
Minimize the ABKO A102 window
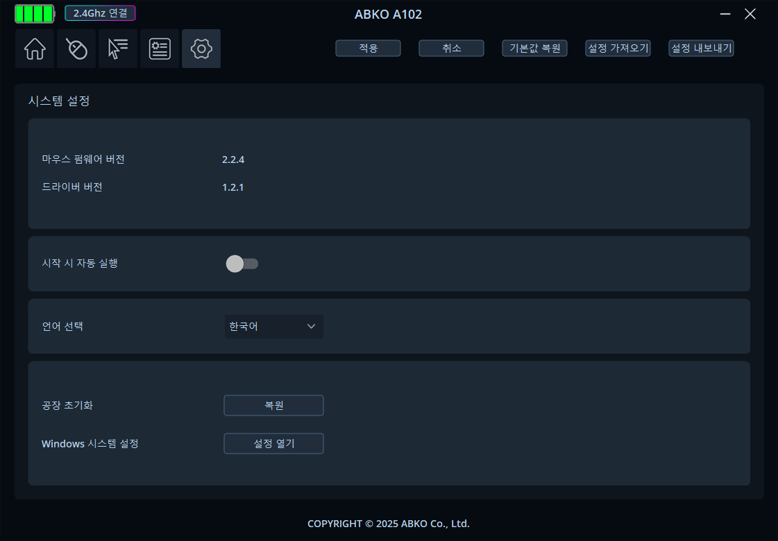click(725, 14)
